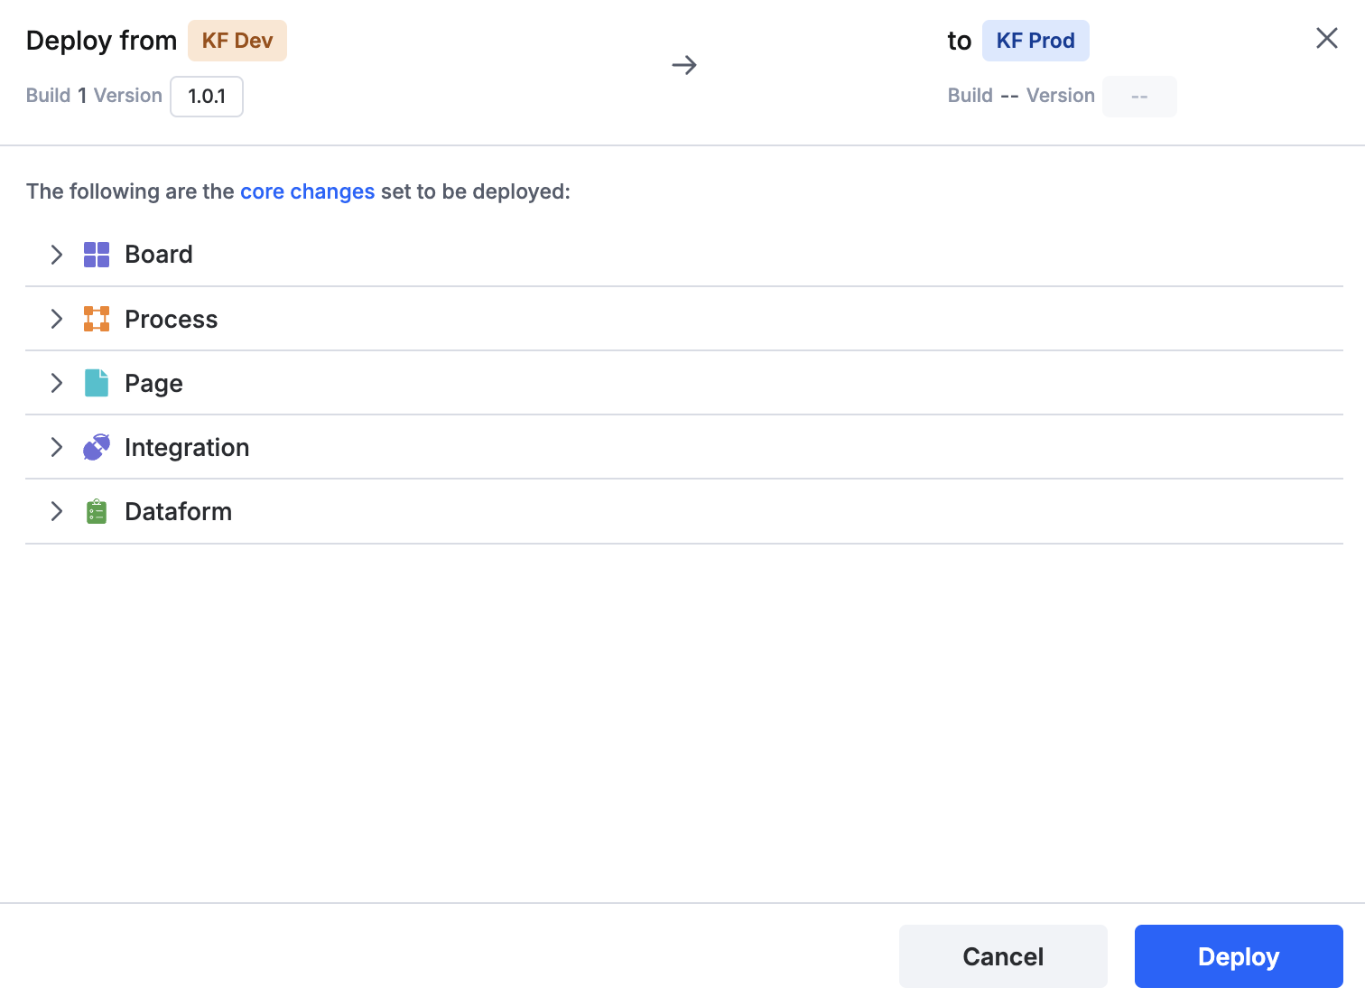
Task: Click the Integration plug icon
Action: 97,447
